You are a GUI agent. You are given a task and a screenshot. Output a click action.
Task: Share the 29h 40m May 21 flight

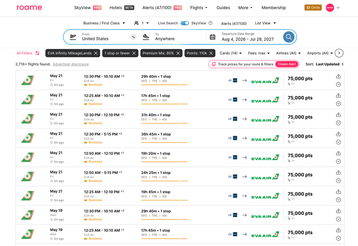coord(339,77)
